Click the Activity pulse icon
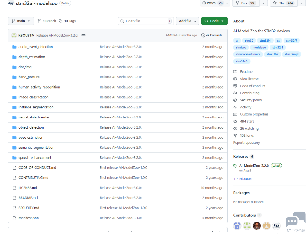 click(x=235, y=107)
